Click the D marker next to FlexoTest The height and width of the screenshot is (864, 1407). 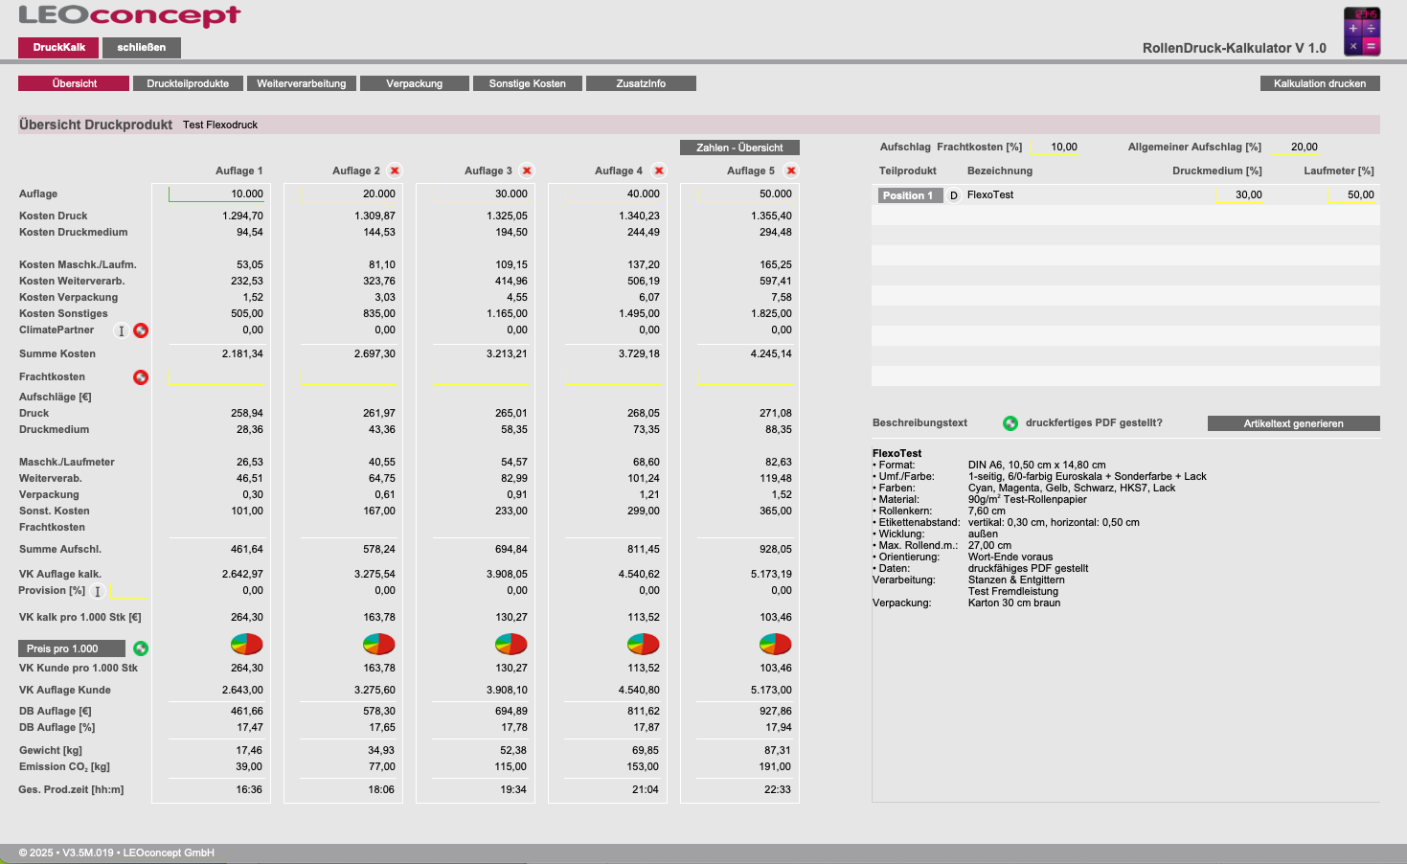point(954,195)
